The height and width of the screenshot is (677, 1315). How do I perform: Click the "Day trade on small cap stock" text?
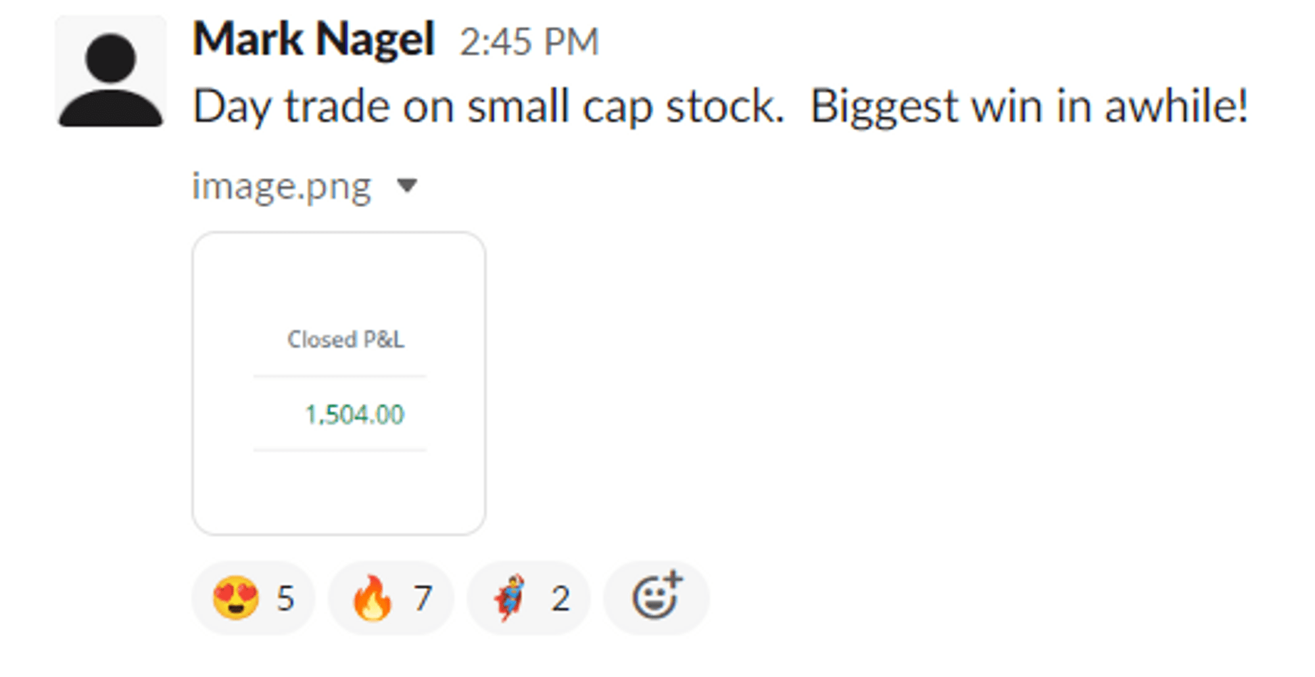click(x=488, y=106)
